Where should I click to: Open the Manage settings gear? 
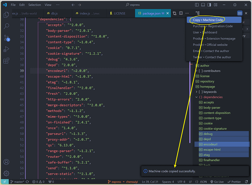[x=6, y=173]
